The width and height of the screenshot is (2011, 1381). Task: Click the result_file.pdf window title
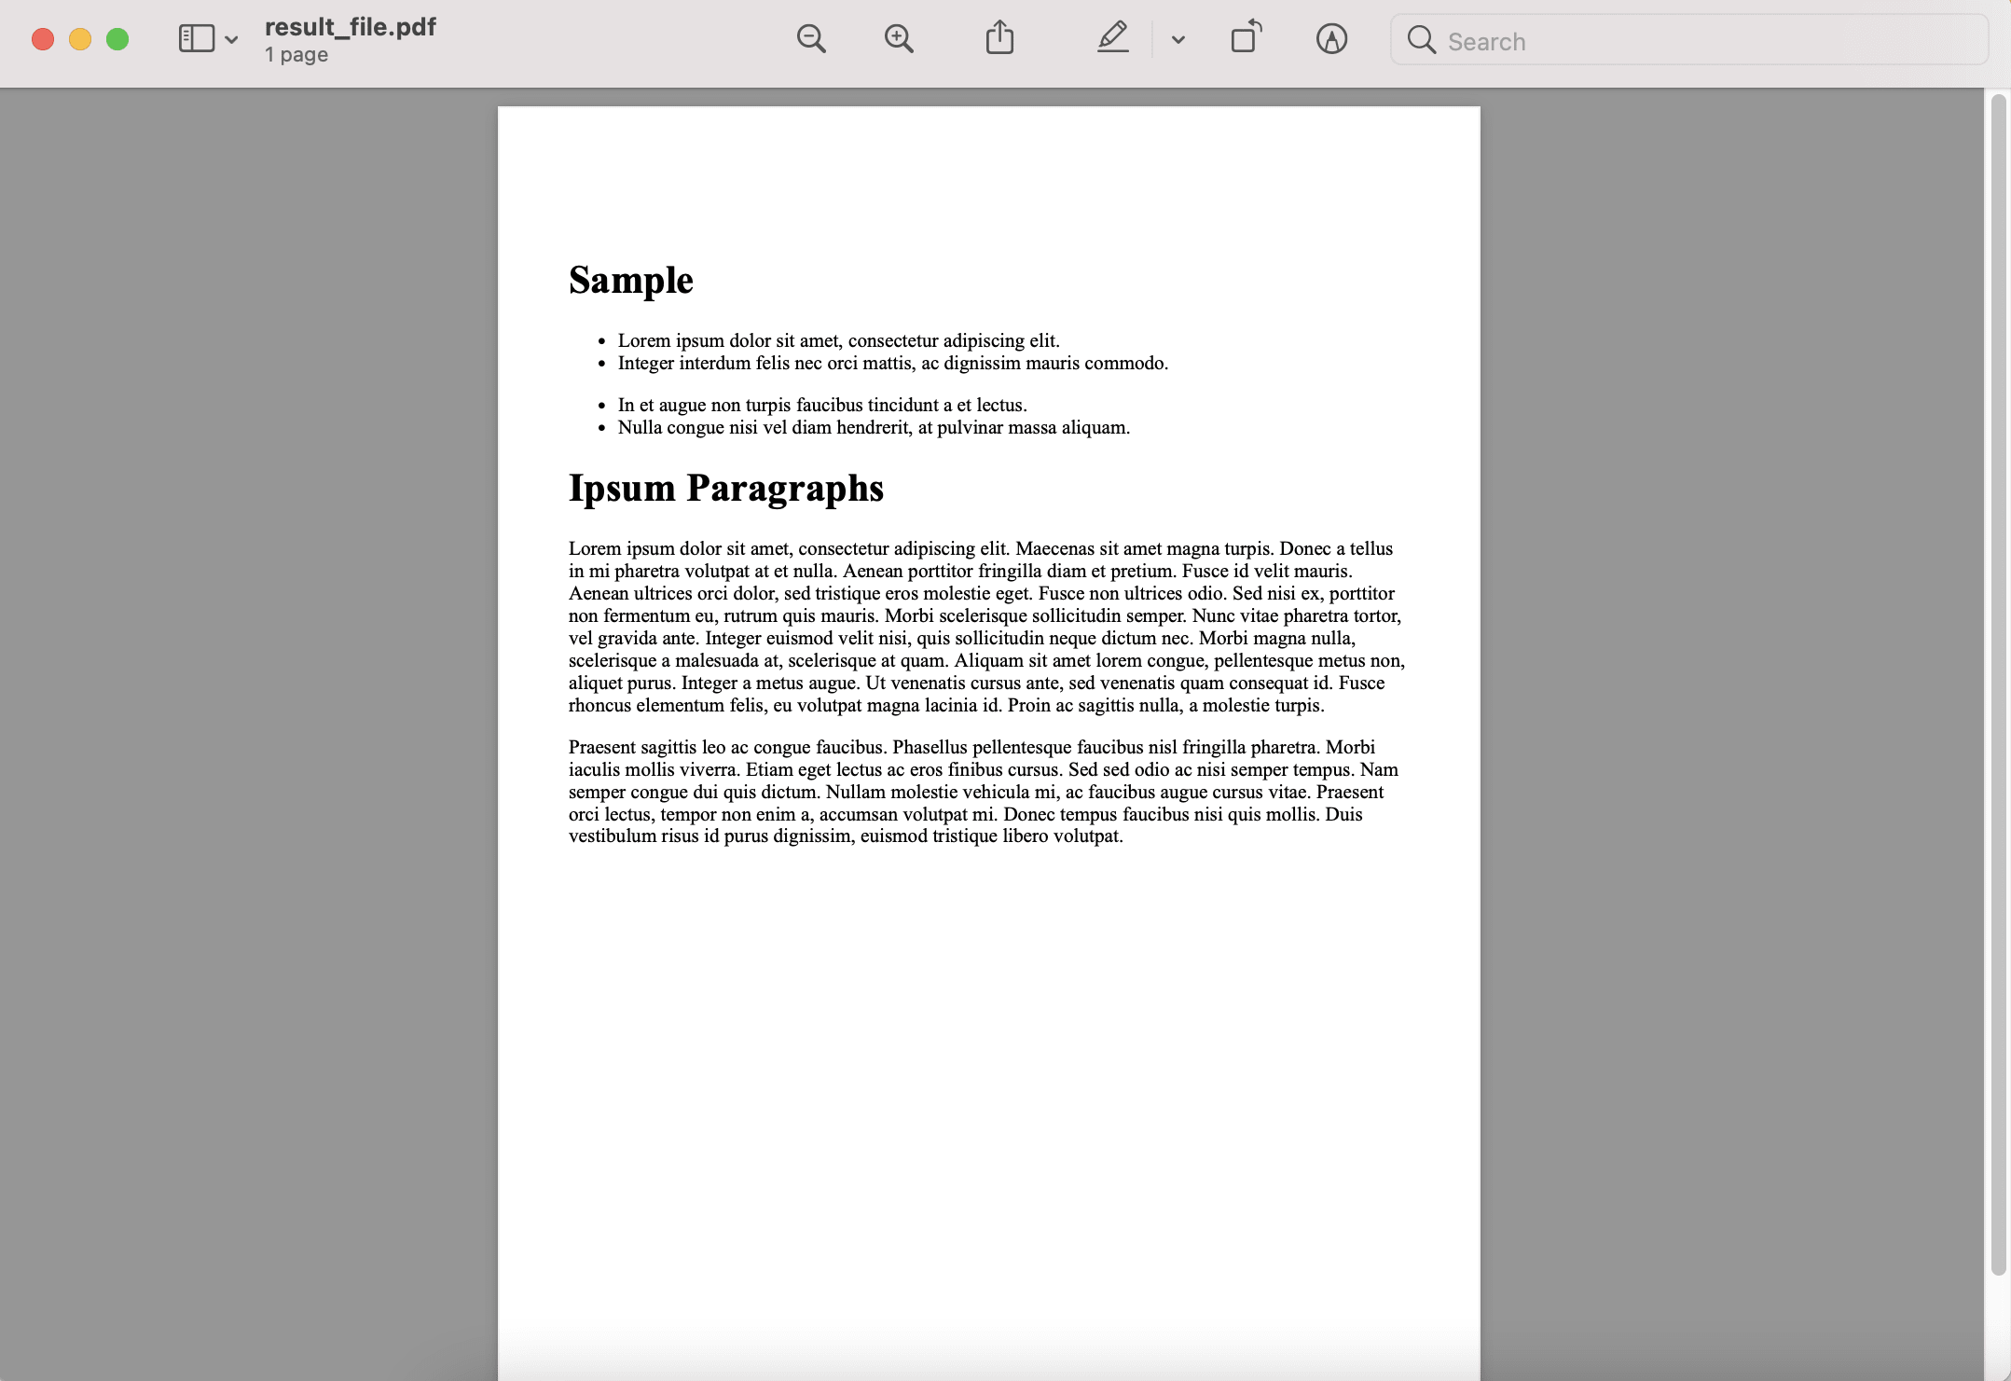click(x=351, y=27)
